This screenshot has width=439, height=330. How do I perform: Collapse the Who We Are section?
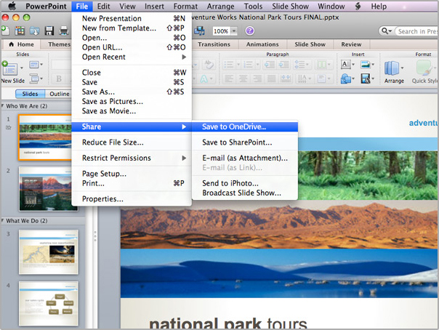click(x=3, y=106)
